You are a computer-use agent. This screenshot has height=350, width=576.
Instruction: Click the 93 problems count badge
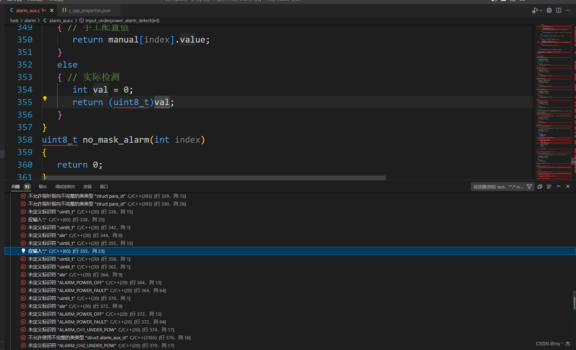(x=27, y=187)
